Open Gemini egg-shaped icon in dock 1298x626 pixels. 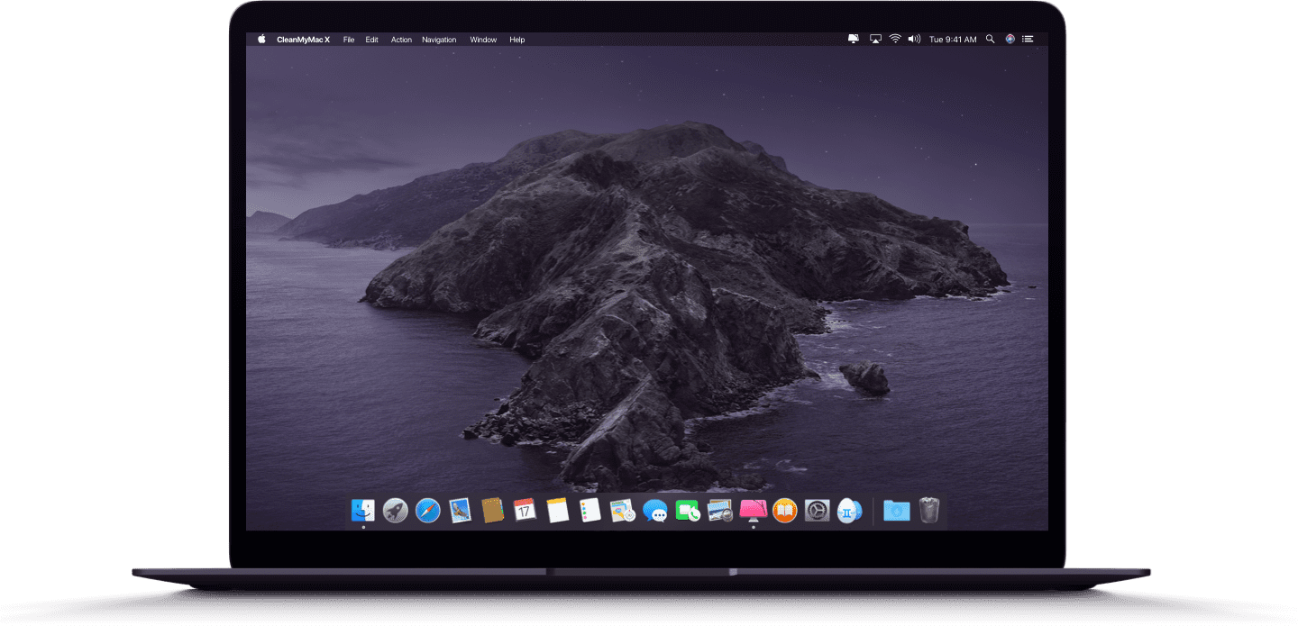pos(850,511)
